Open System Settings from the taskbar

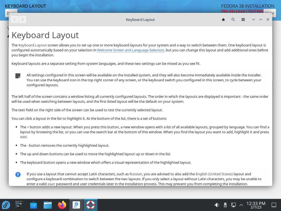[x=19, y=205]
